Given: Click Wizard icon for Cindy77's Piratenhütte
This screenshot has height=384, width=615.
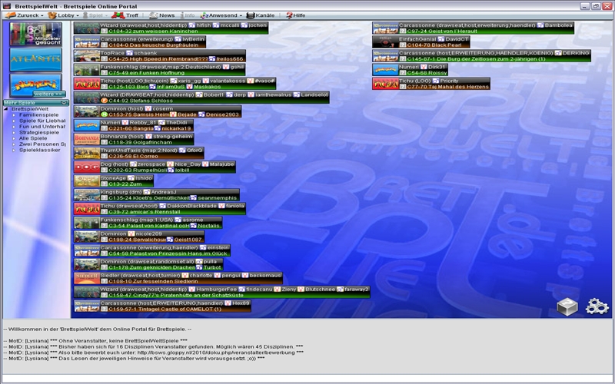Looking at the screenshot, I should point(87,293).
